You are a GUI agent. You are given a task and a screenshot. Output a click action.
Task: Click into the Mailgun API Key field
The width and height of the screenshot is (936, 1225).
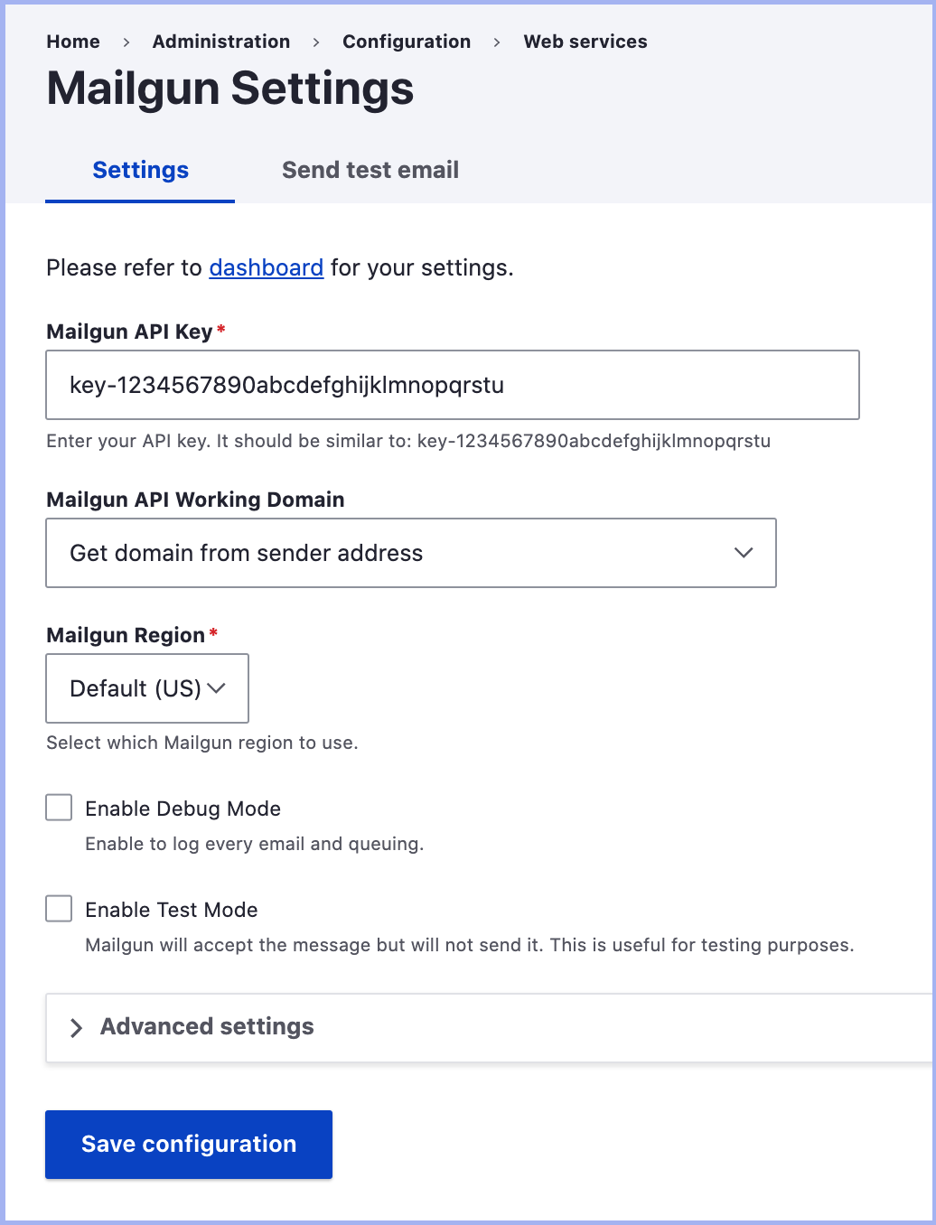pos(452,385)
